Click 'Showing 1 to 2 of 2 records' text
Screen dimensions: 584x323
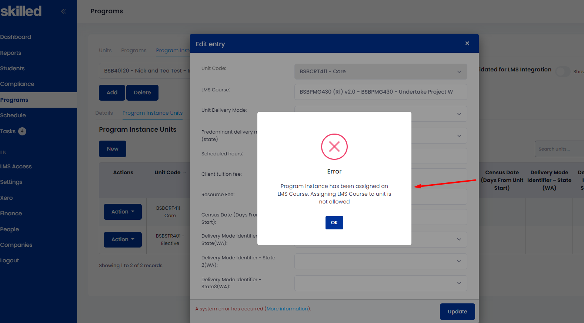[x=131, y=265]
